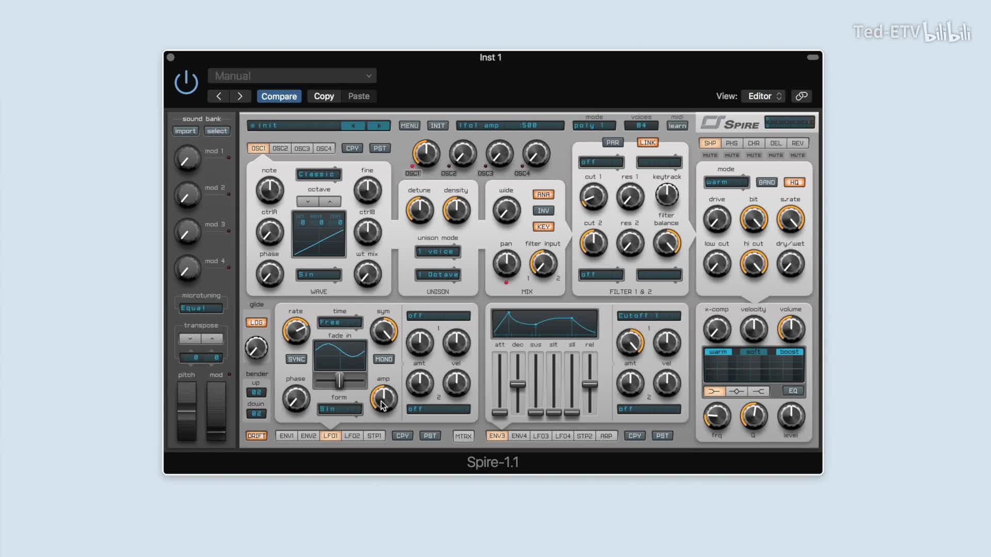Enable the LFO SYNC toggle
The width and height of the screenshot is (991, 557).
click(296, 359)
